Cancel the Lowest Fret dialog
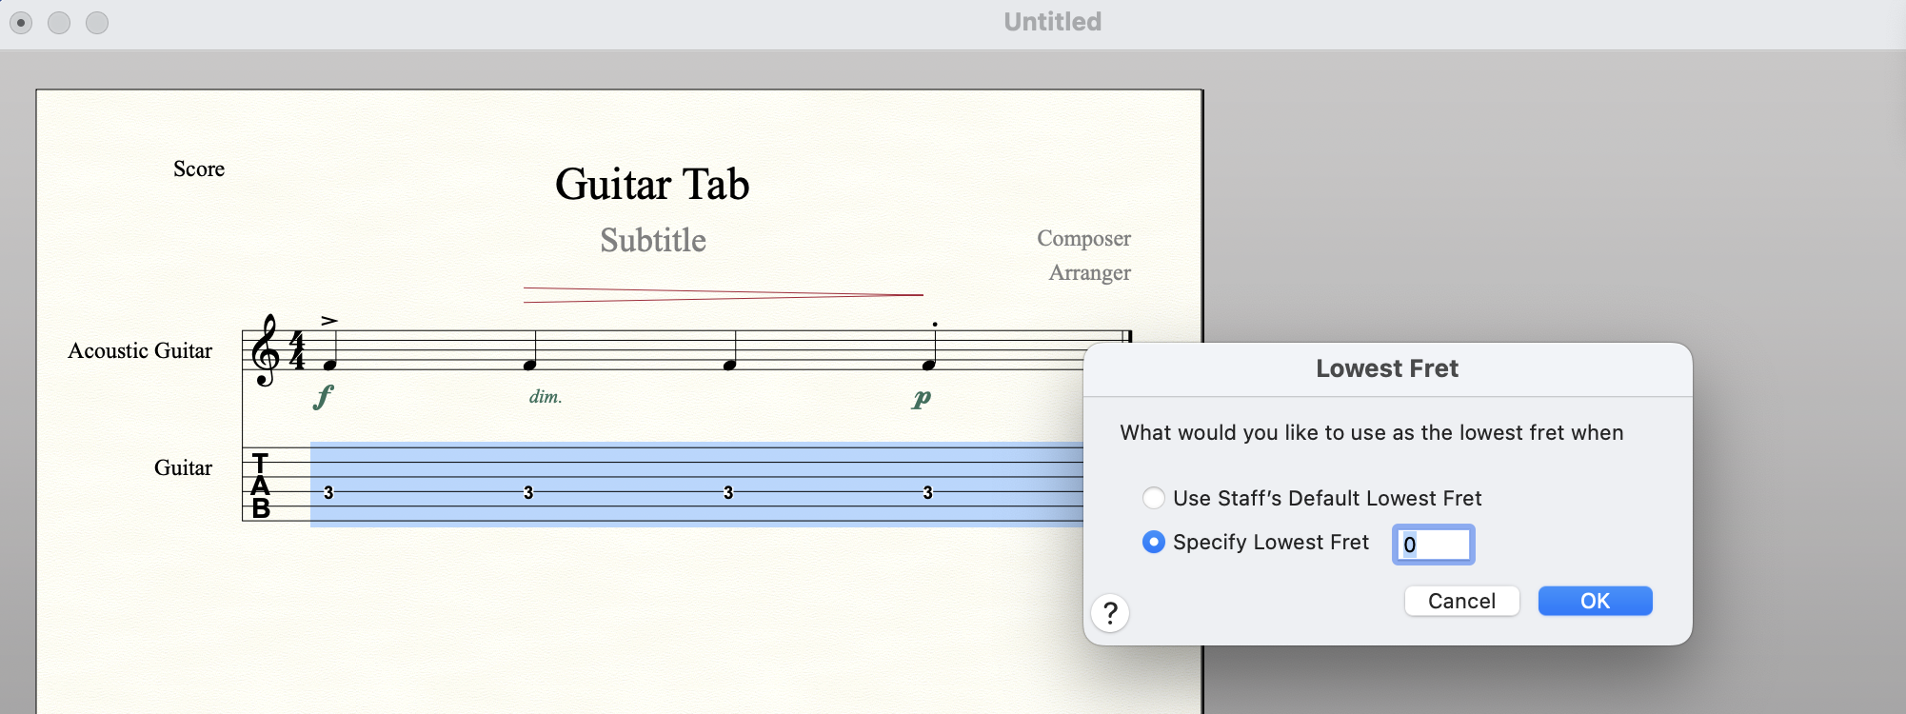The width and height of the screenshot is (1906, 714). pyautogui.click(x=1461, y=601)
